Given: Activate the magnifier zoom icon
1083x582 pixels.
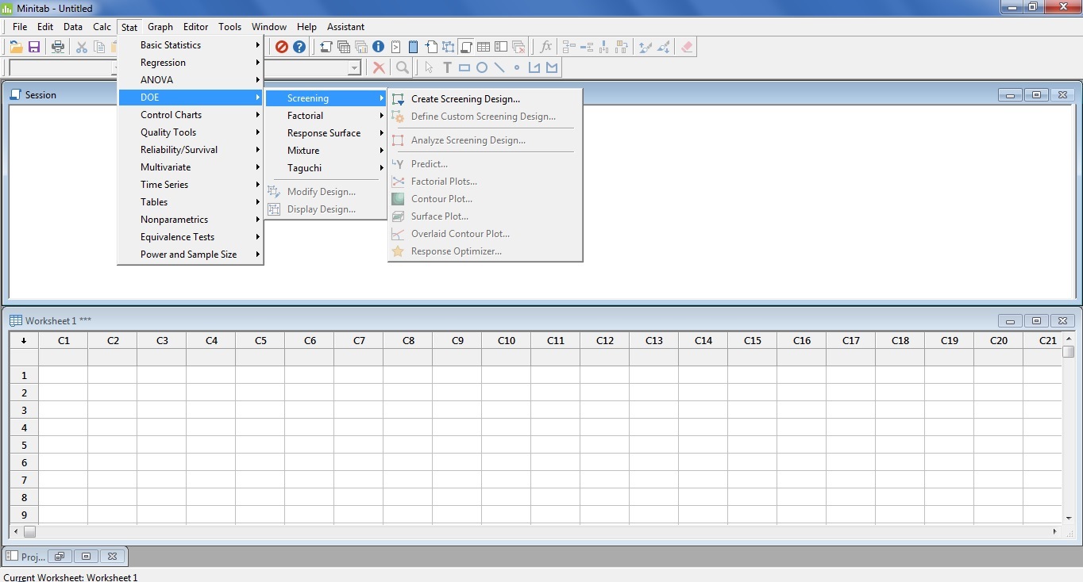Looking at the screenshot, I should tap(402, 67).
